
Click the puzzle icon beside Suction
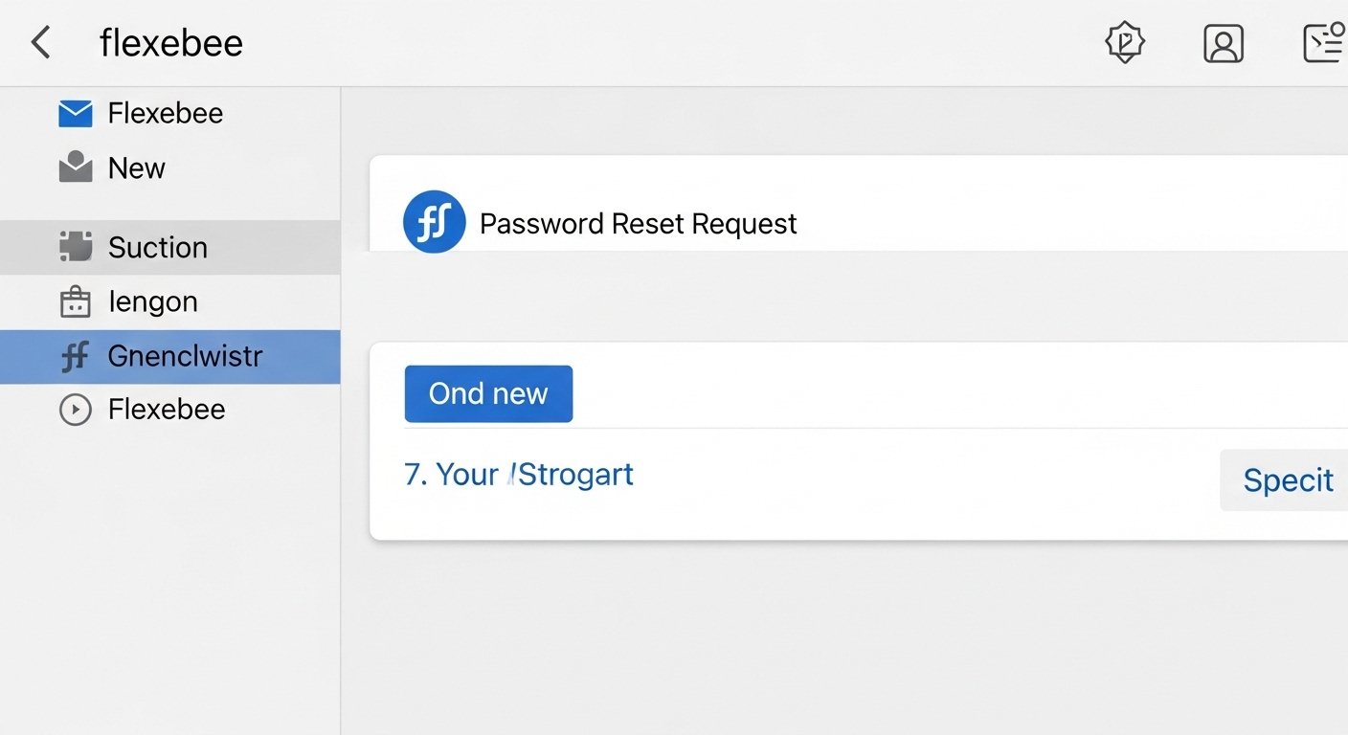[x=75, y=247]
